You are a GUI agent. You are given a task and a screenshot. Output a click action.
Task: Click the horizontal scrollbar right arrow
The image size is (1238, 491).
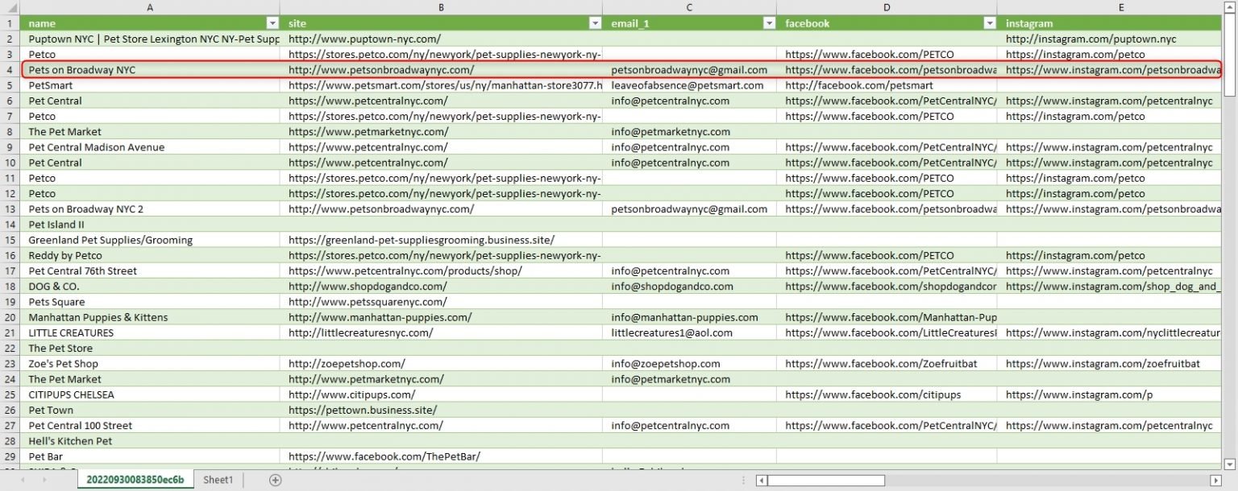click(x=1215, y=481)
